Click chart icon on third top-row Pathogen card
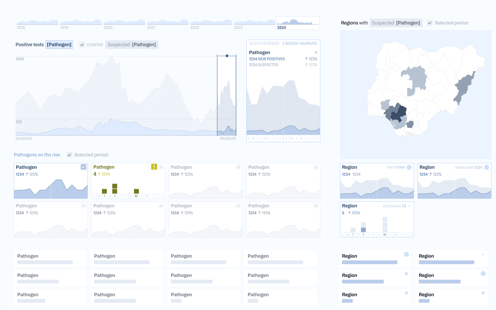This screenshot has width=496, height=310. 238,167
